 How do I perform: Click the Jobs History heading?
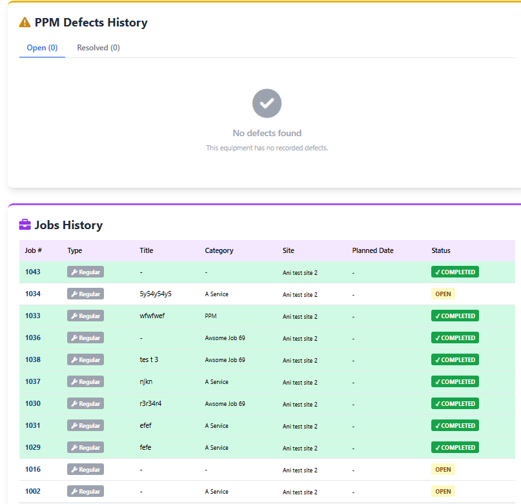pos(69,225)
